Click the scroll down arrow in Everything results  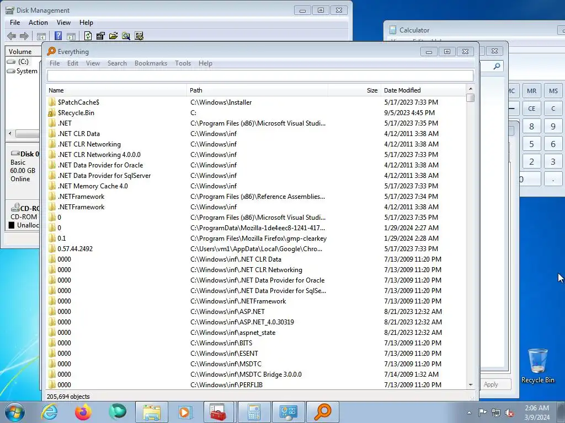(x=470, y=384)
